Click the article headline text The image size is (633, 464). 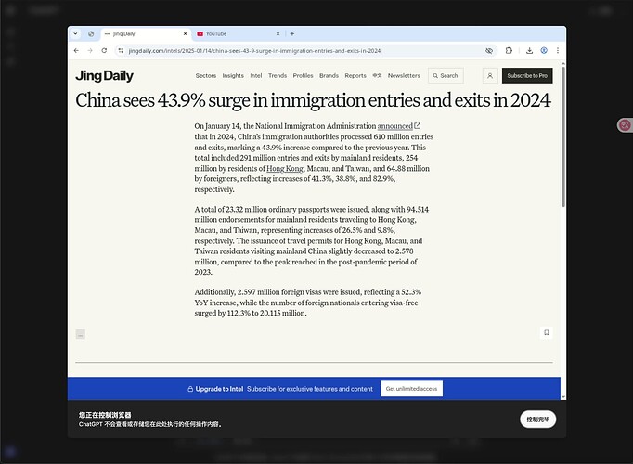click(314, 100)
